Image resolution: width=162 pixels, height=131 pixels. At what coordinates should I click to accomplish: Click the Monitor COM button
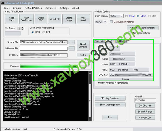click(x=145, y=117)
